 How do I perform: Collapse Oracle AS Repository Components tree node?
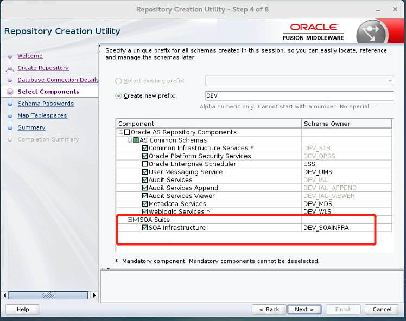121,132
